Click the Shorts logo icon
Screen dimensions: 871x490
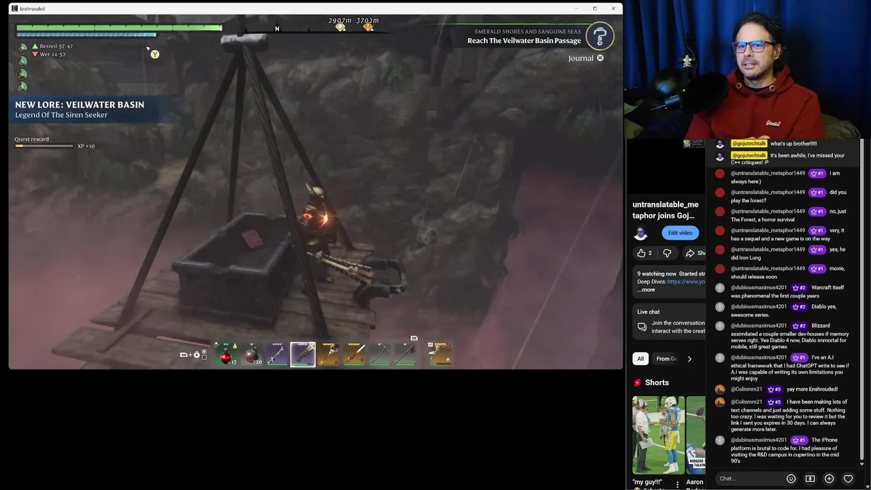(638, 382)
